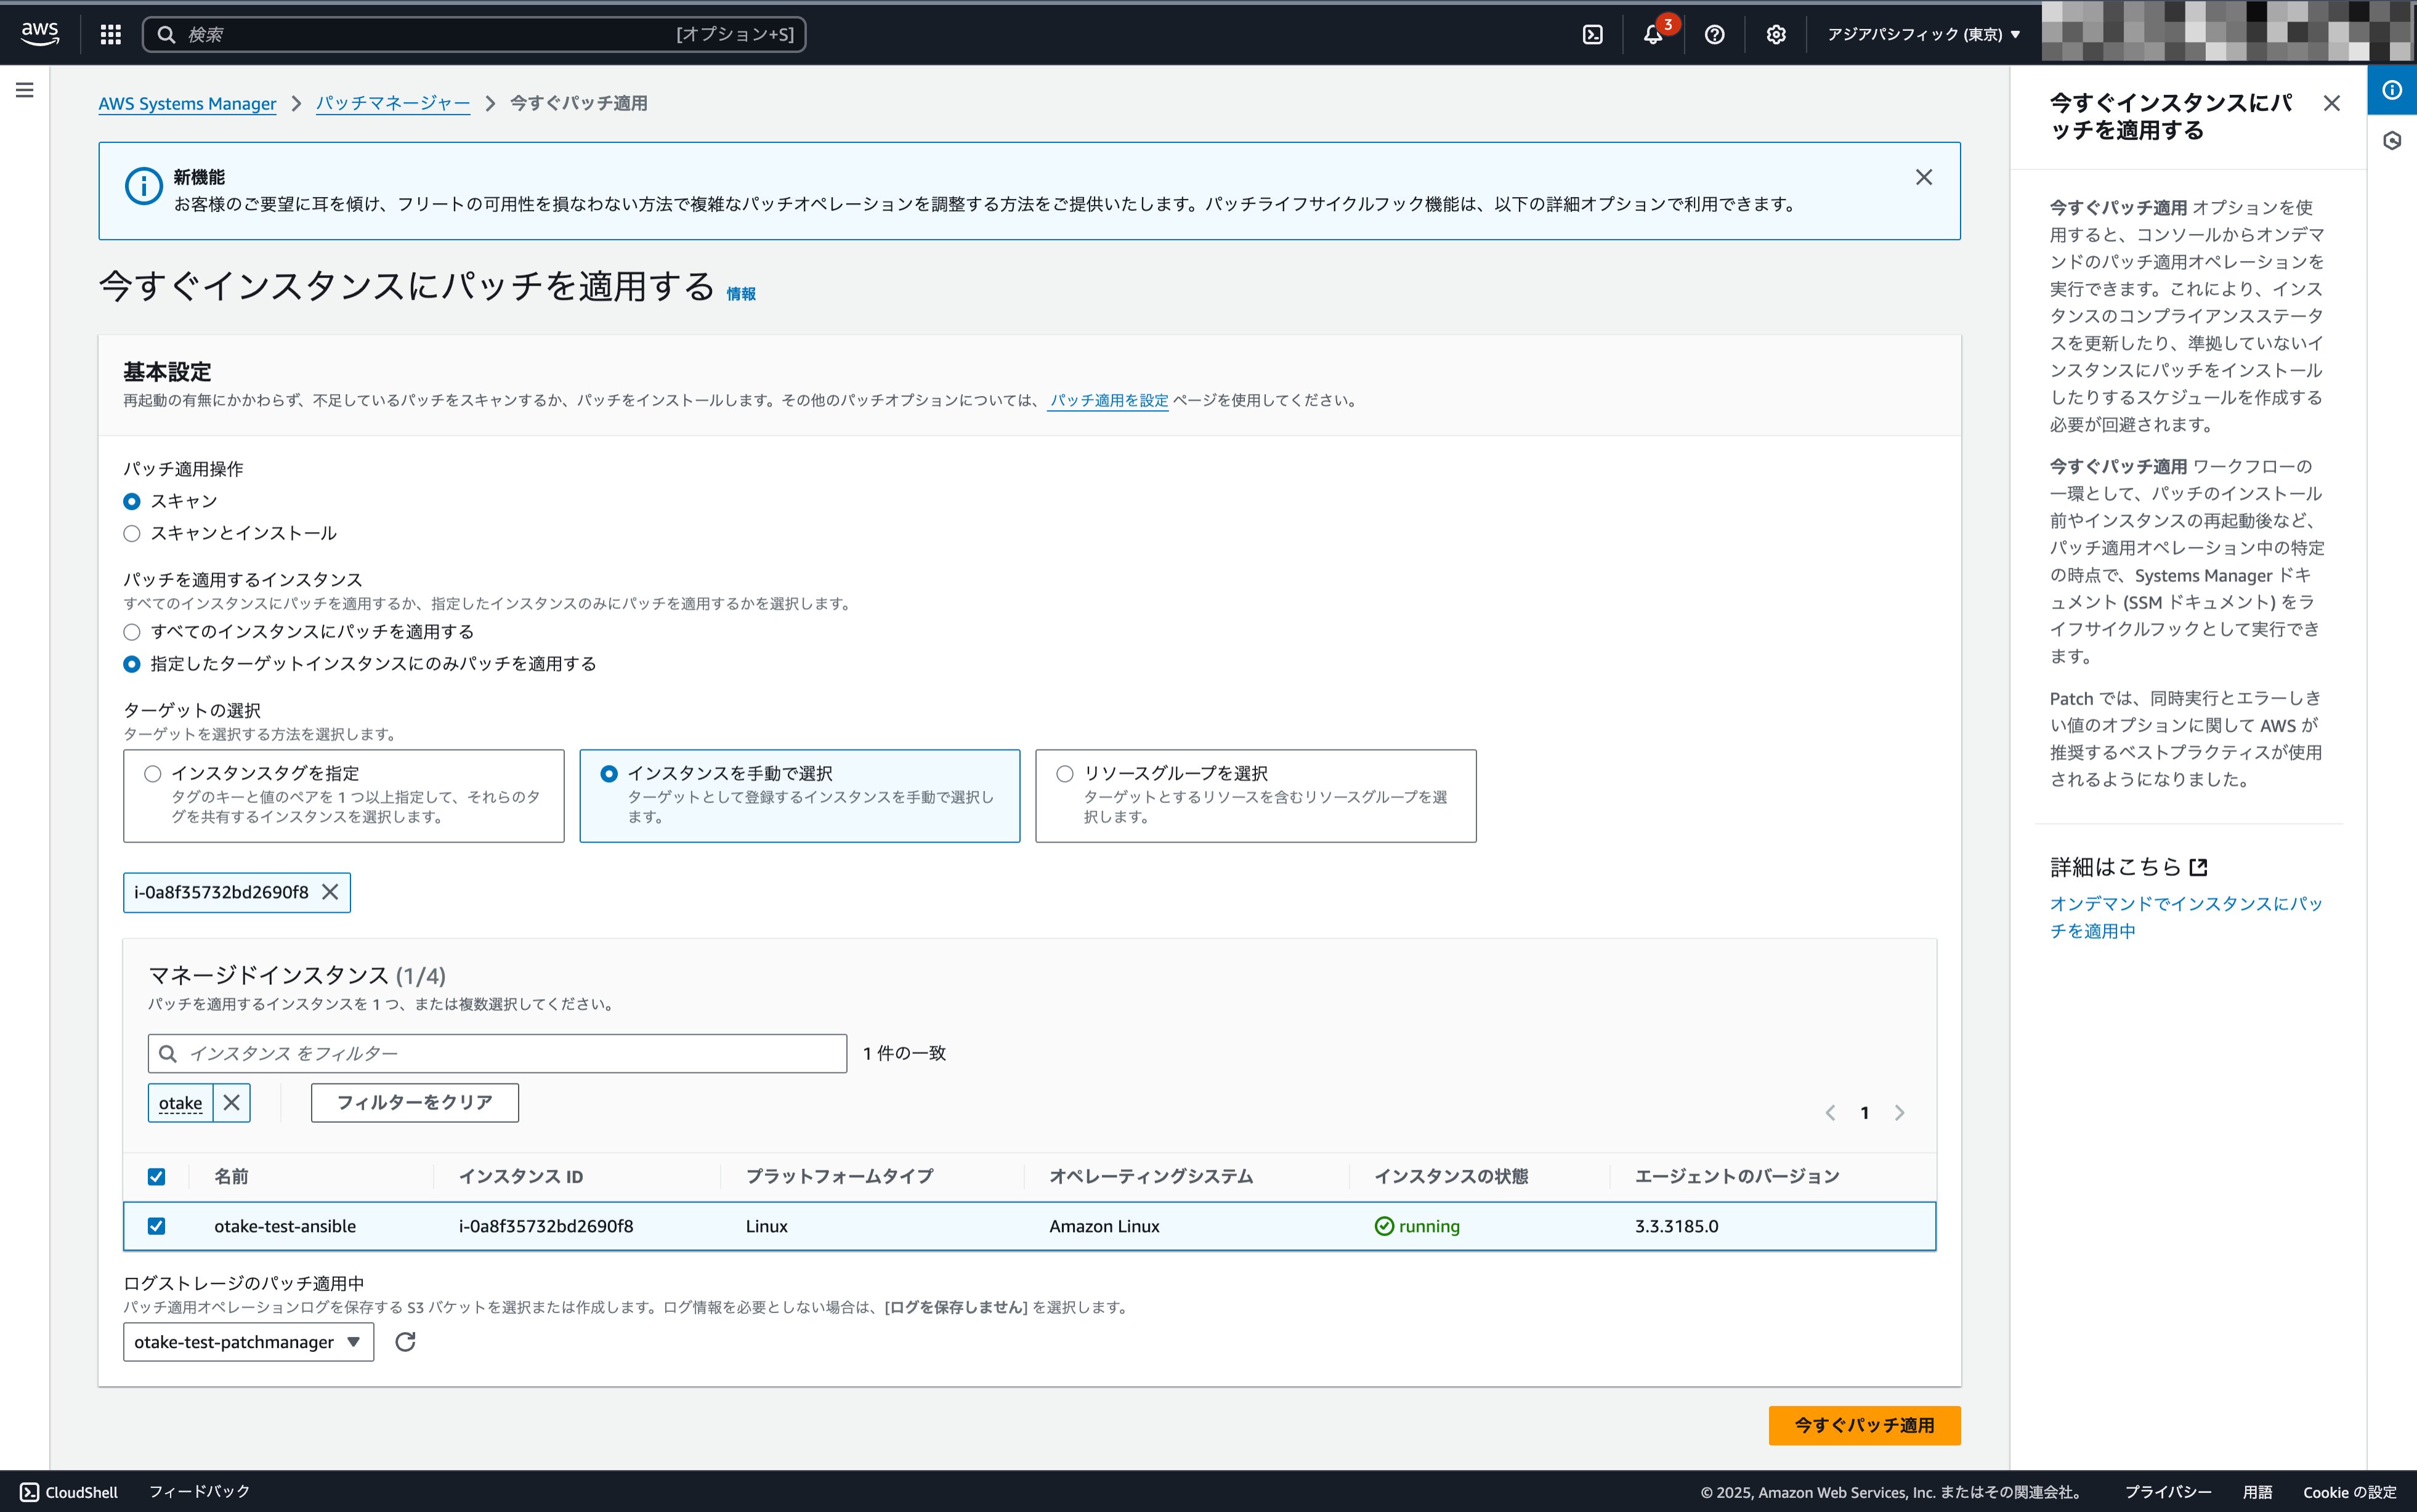
Task: Expand the left hamburger navigation menu
Action: click(x=25, y=90)
